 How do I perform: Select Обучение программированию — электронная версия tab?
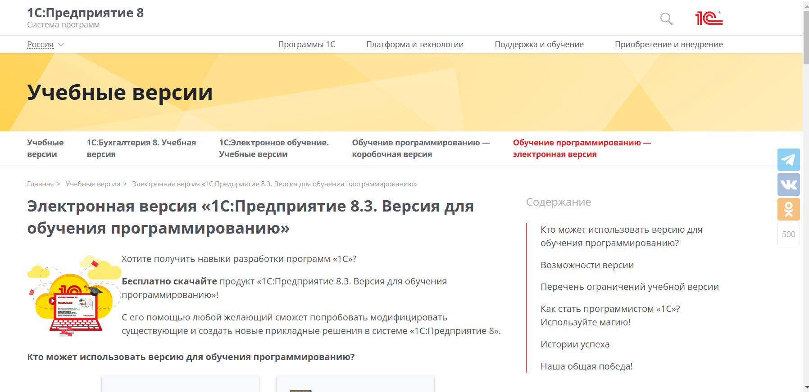(x=582, y=148)
